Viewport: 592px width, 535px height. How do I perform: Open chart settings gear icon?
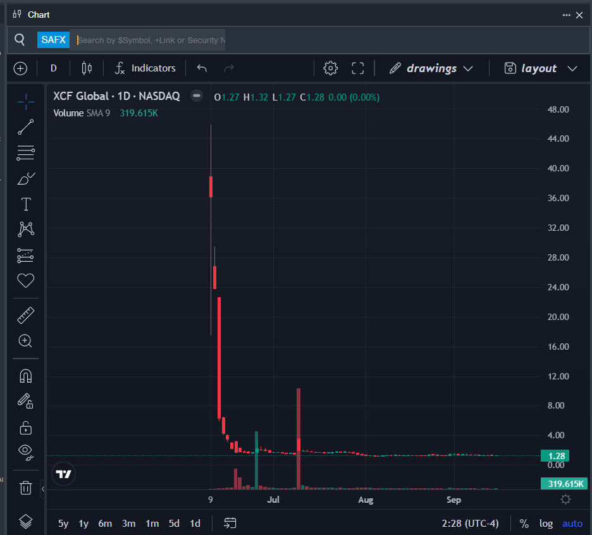(x=330, y=68)
